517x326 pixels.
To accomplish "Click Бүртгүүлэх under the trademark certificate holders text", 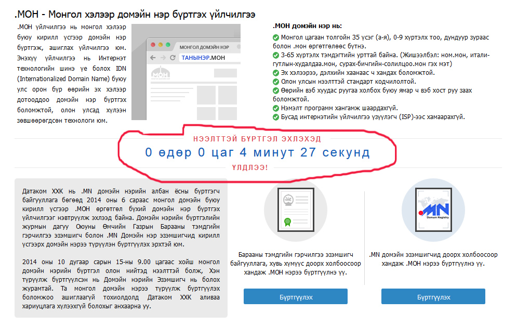I will click(296, 297).
